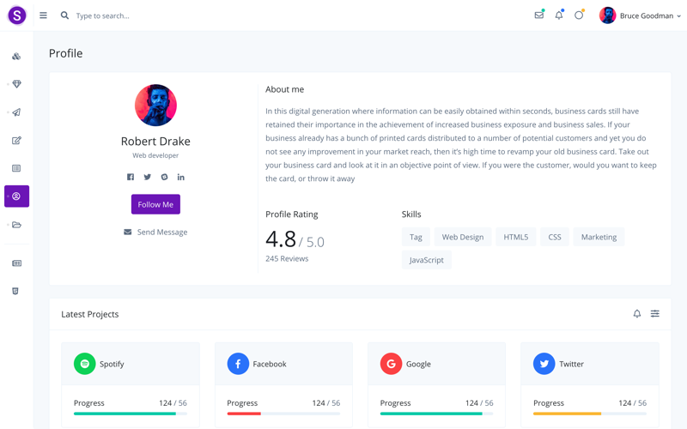Screen dimensions: 687x429
Task: Open the mail inbox icon in header
Action: coord(538,15)
